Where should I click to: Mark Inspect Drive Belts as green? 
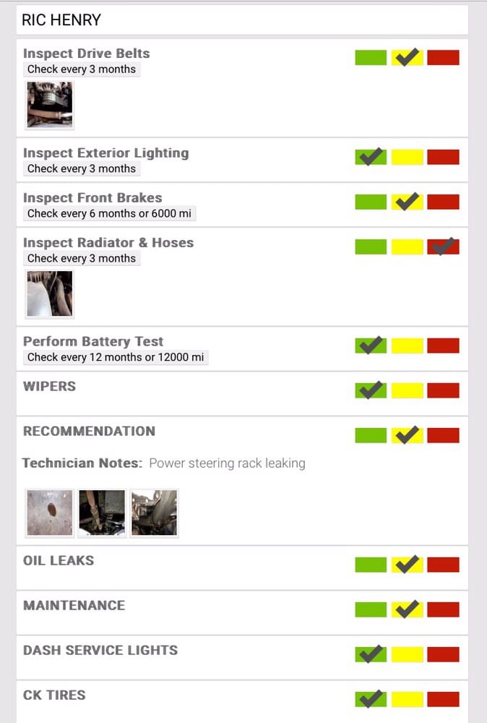371,58
